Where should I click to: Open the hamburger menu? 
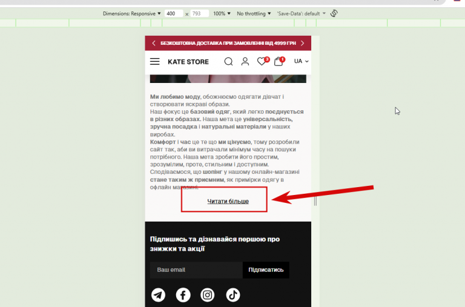[154, 61]
